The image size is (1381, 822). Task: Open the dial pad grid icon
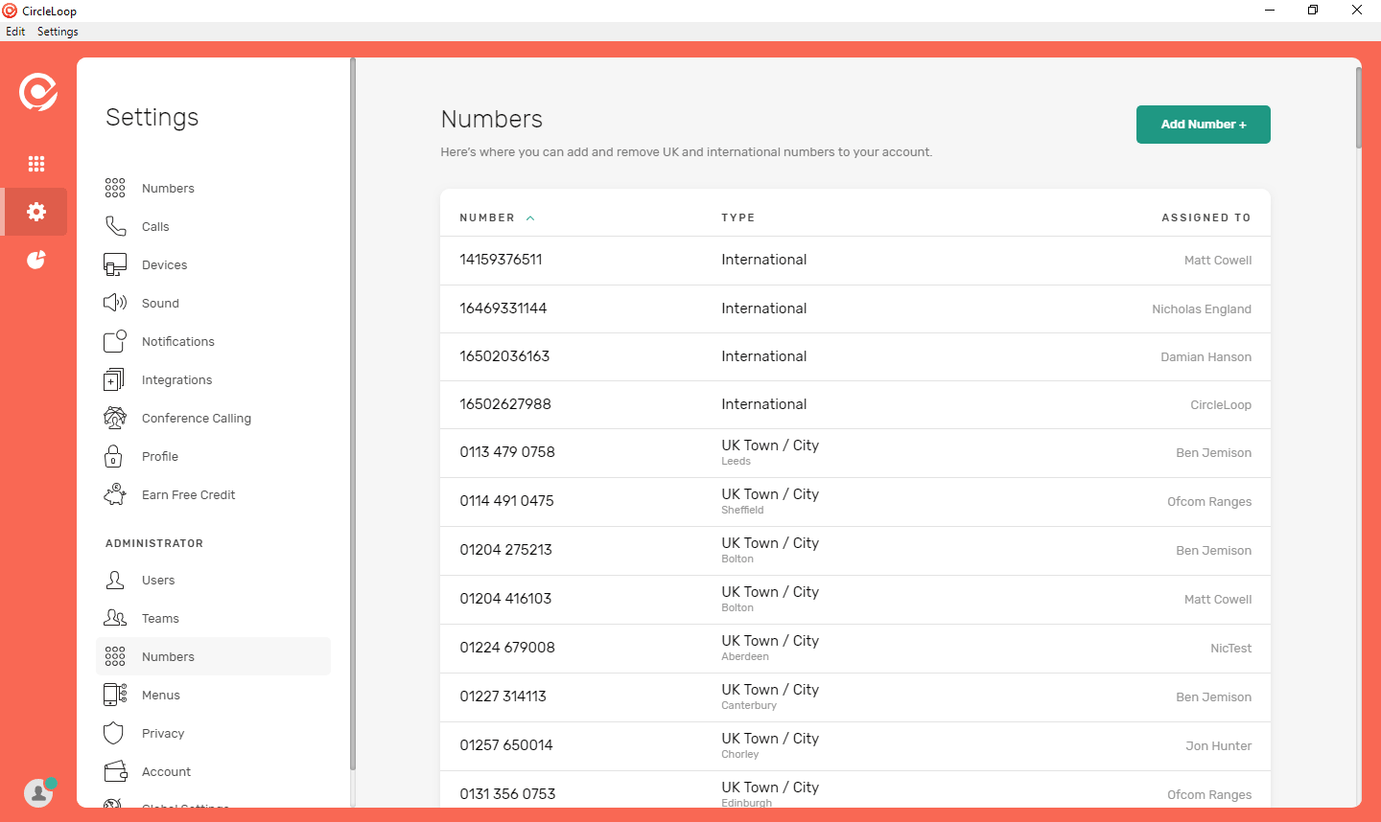36,164
